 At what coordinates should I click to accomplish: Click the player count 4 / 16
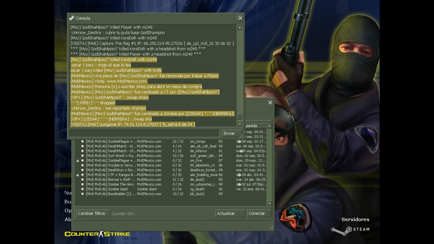coord(177,146)
